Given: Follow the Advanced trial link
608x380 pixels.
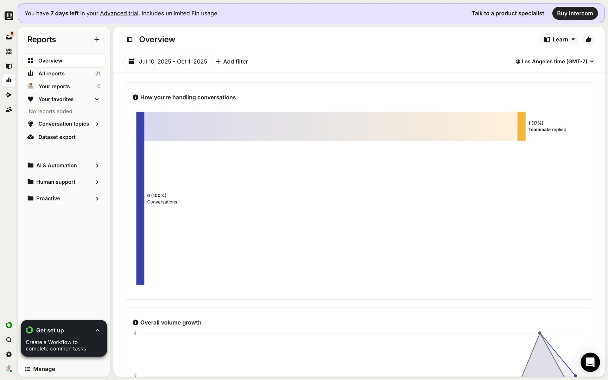Looking at the screenshot, I should (119, 13).
